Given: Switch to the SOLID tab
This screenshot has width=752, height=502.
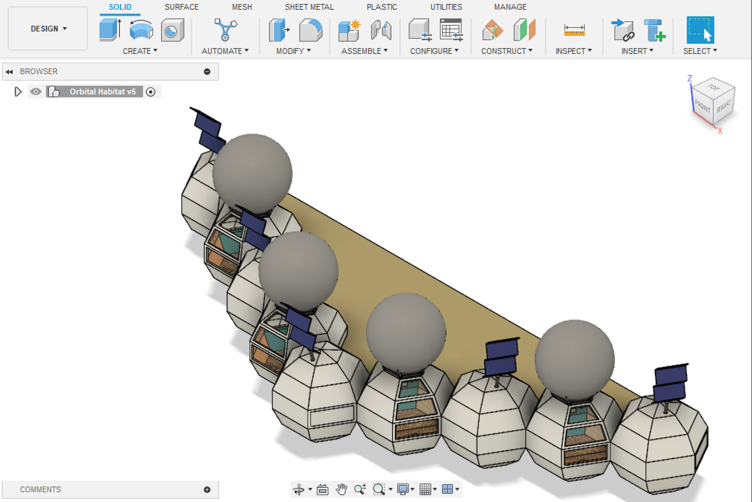Looking at the screenshot, I should coord(120,7).
